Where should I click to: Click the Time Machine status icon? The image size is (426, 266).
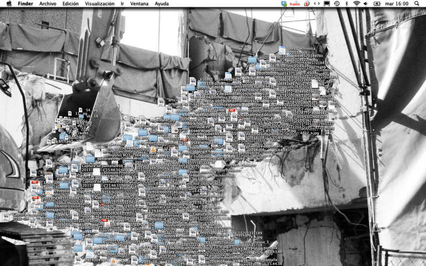click(x=337, y=4)
